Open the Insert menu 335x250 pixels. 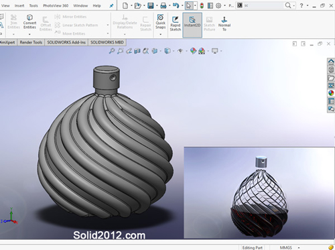[19, 5]
